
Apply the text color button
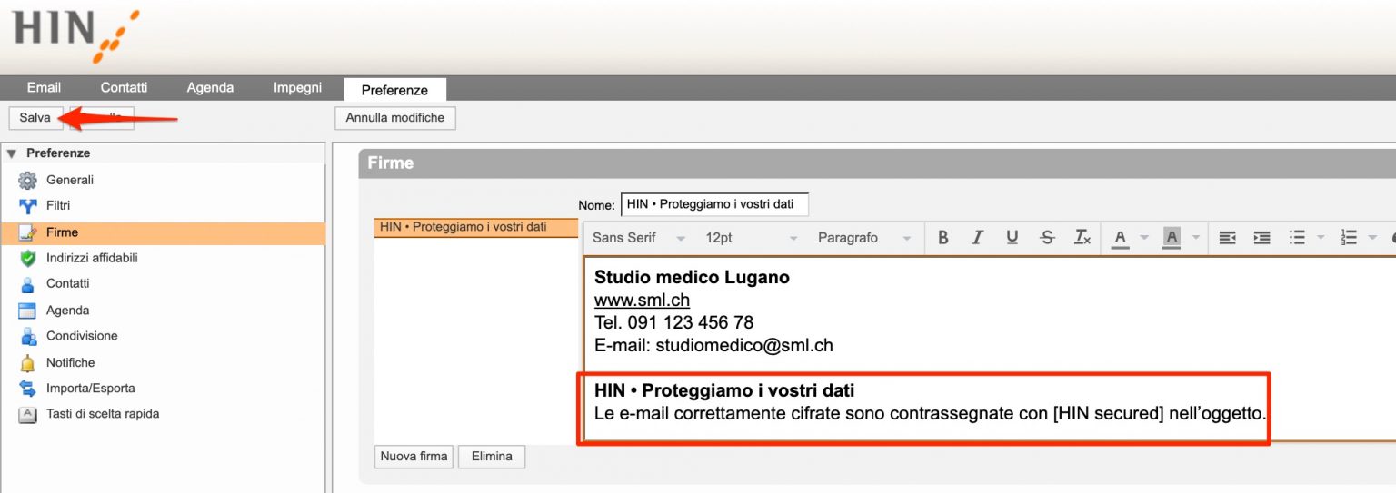[1121, 238]
